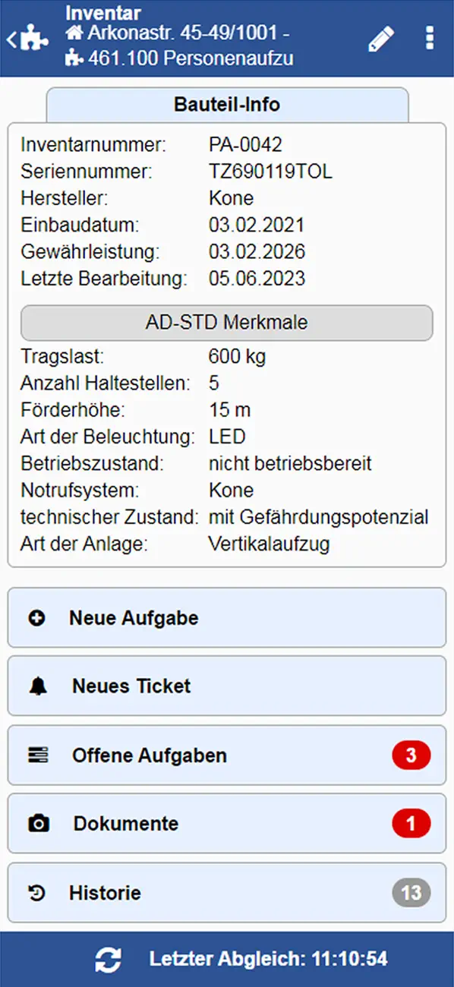
Task: Expand the AD-STD Merkmale section
Action: (x=227, y=322)
